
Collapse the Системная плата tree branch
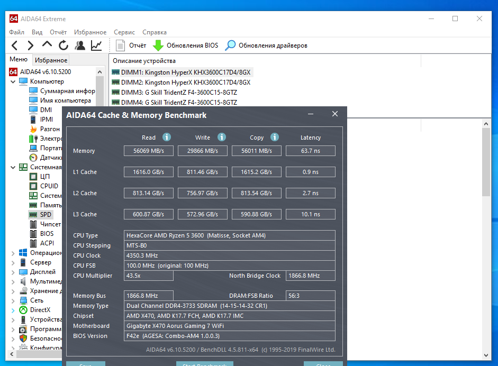tap(13, 167)
